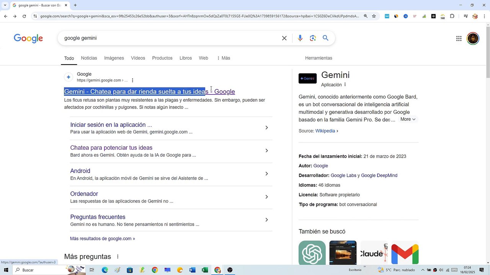Open the zoom magnifier in address bar
The image size is (490, 275).
(366, 16)
